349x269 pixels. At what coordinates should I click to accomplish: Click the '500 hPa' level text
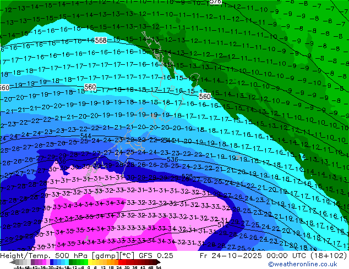coord(71,256)
